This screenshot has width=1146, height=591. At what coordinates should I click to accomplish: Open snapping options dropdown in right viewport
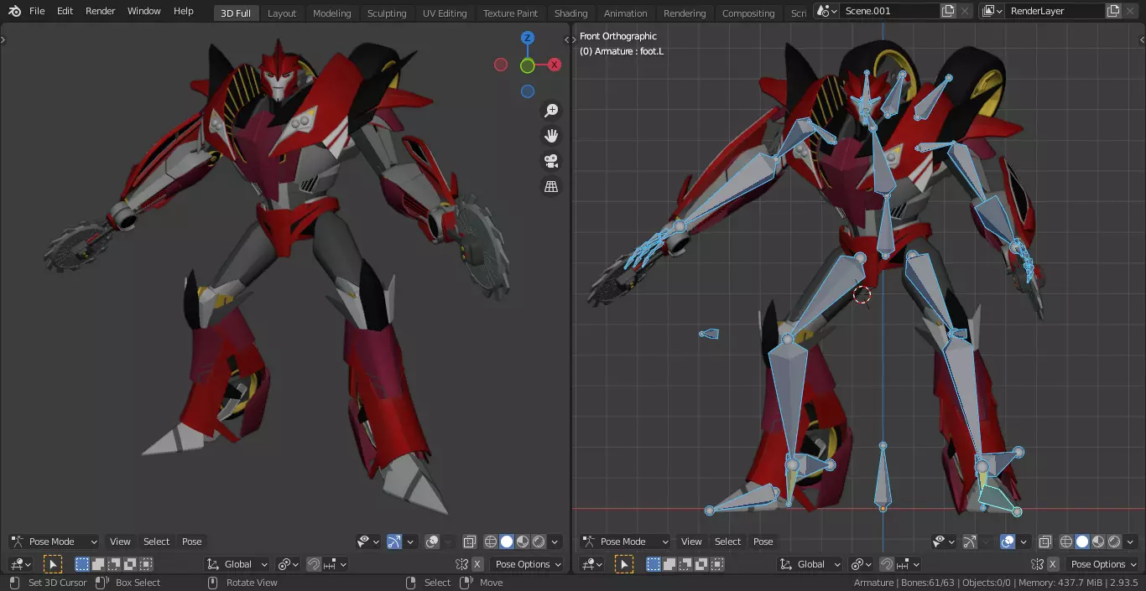[x=908, y=564]
